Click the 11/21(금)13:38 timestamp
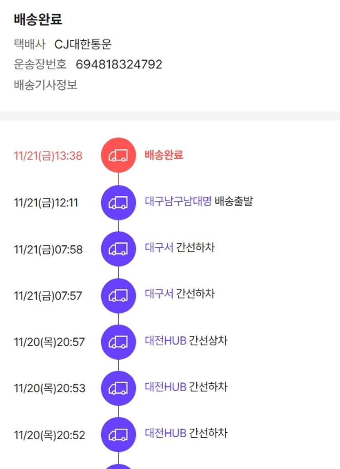 (48, 156)
